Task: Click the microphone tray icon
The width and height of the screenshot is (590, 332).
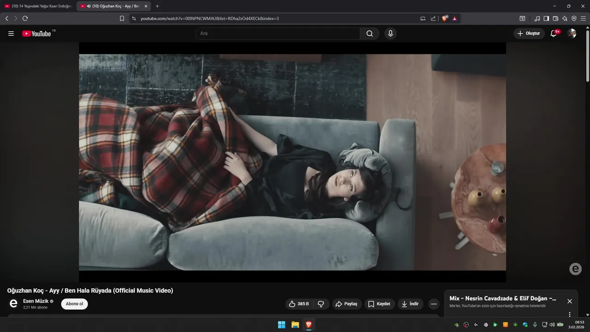Action: 535,325
